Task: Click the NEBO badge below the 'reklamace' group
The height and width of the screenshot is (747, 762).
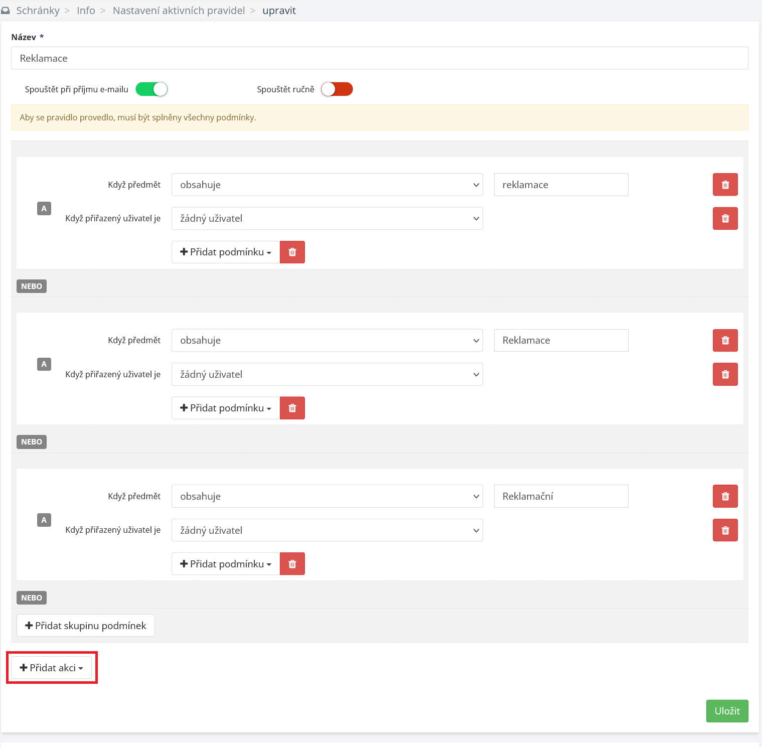Action: 32,286
